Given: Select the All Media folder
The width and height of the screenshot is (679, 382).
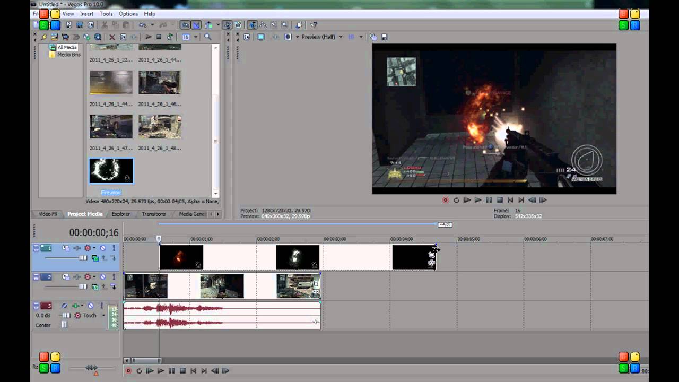Looking at the screenshot, I should pyautogui.click(x=67, y=47).
